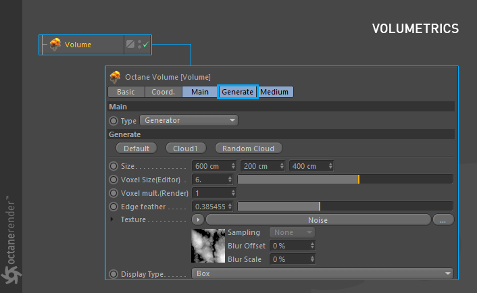This screenshot has width=477, height=293.
Task: Open the Coord. tab
Action: click(163, 92)
